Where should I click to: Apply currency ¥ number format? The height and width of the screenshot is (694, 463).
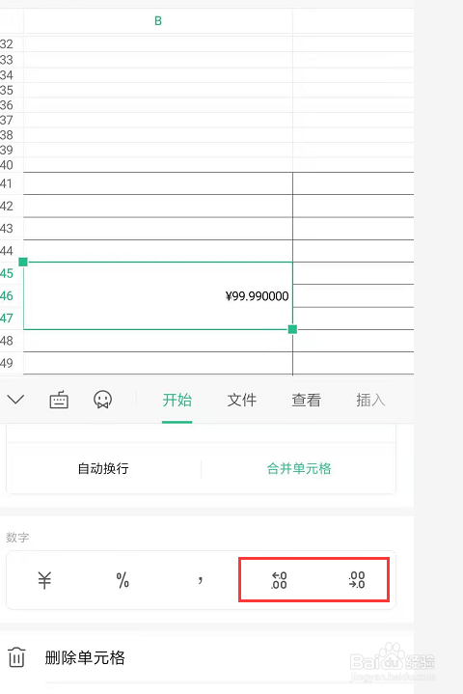[44, 580]
